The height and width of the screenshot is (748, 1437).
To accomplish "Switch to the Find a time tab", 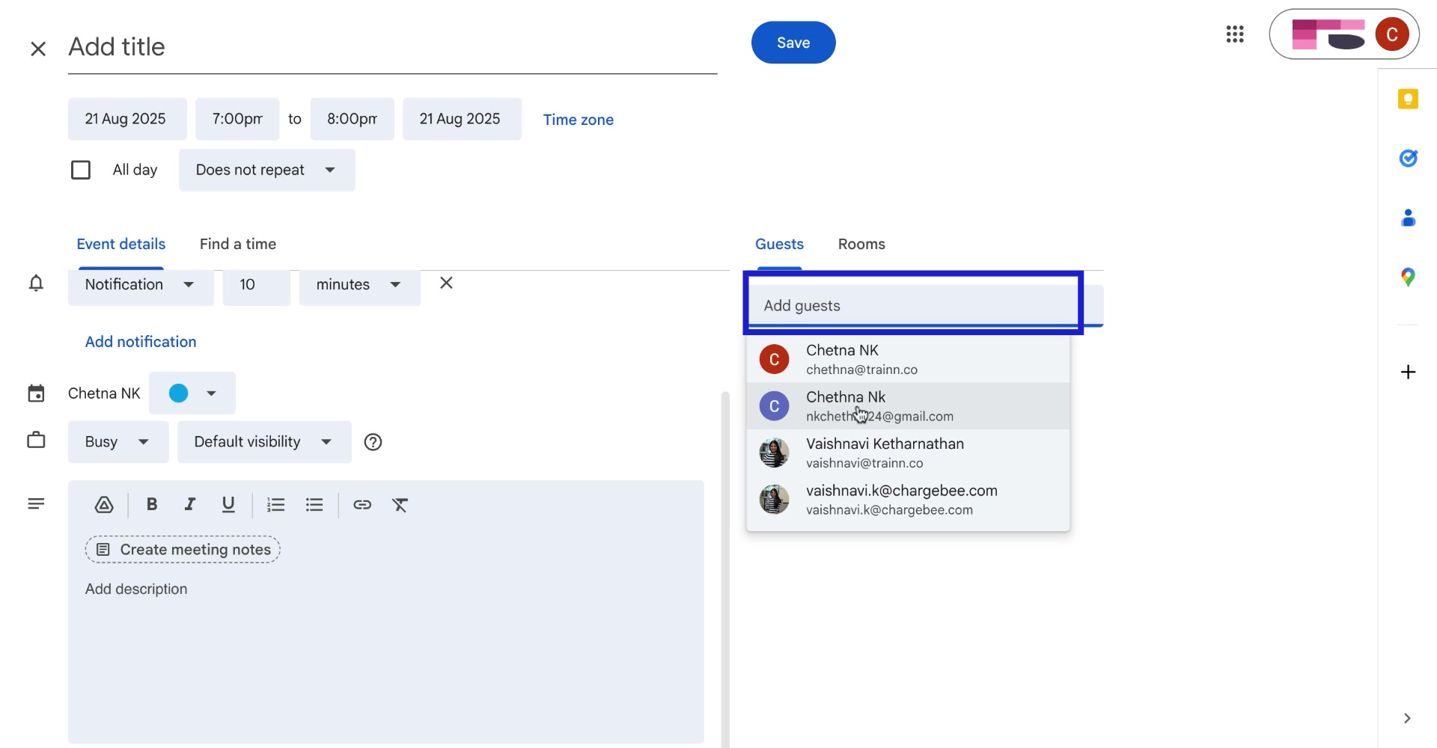I will click(x=237, y=244).
